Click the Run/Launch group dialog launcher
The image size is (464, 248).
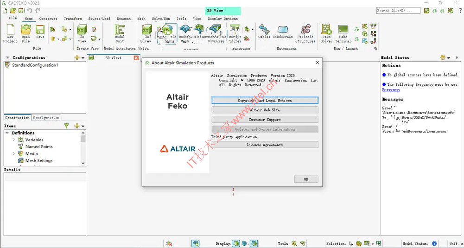coord(375,49)
